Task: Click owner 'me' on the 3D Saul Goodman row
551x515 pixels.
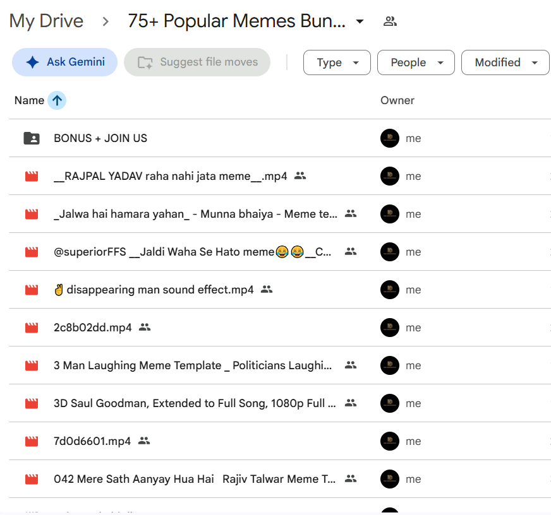Action: (413, 404)
